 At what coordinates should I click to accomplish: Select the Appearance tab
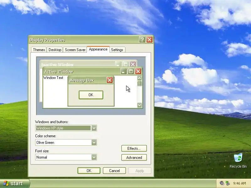point(98,49)
